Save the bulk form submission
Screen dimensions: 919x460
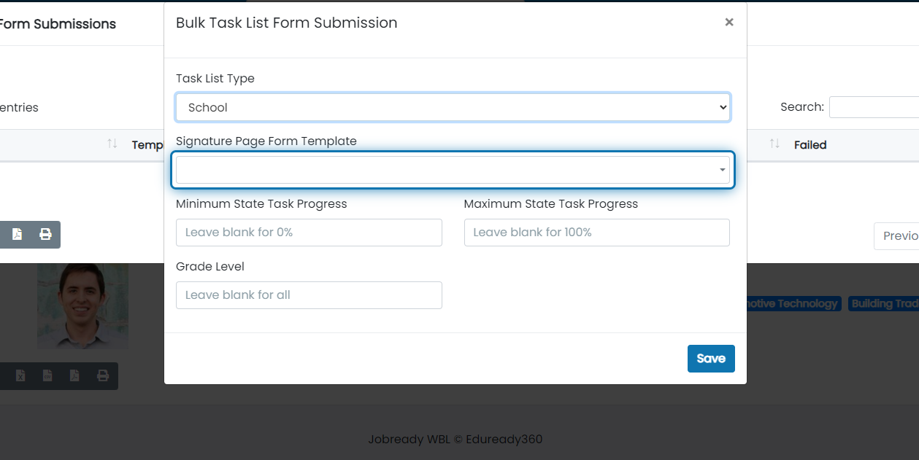[711, 359]
